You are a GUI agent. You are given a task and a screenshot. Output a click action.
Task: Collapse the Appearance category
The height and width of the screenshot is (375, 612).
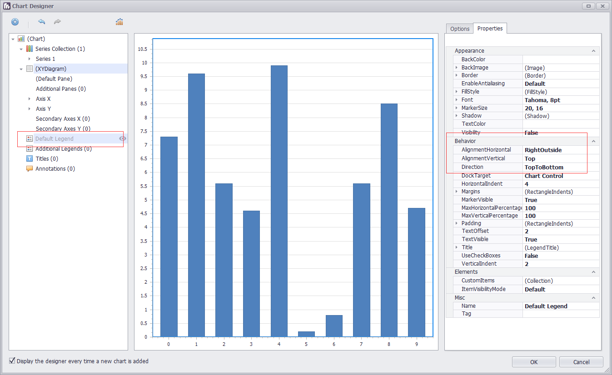(593, 51)
